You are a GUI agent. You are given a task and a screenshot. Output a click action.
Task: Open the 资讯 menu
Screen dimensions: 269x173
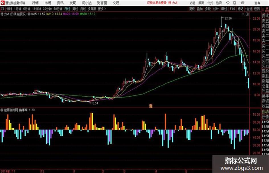click(x=60, y=3)
